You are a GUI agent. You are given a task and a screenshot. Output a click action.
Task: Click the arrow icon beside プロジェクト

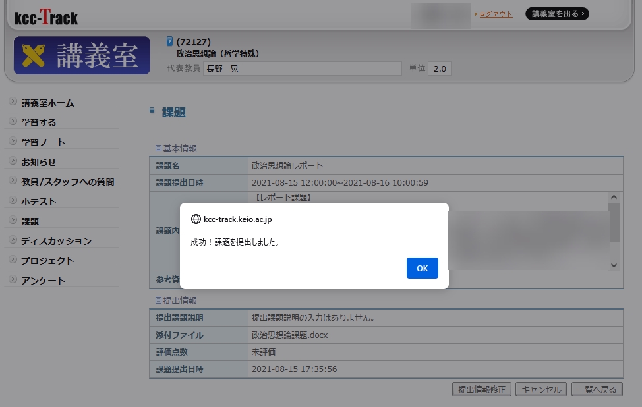[13, 260]
